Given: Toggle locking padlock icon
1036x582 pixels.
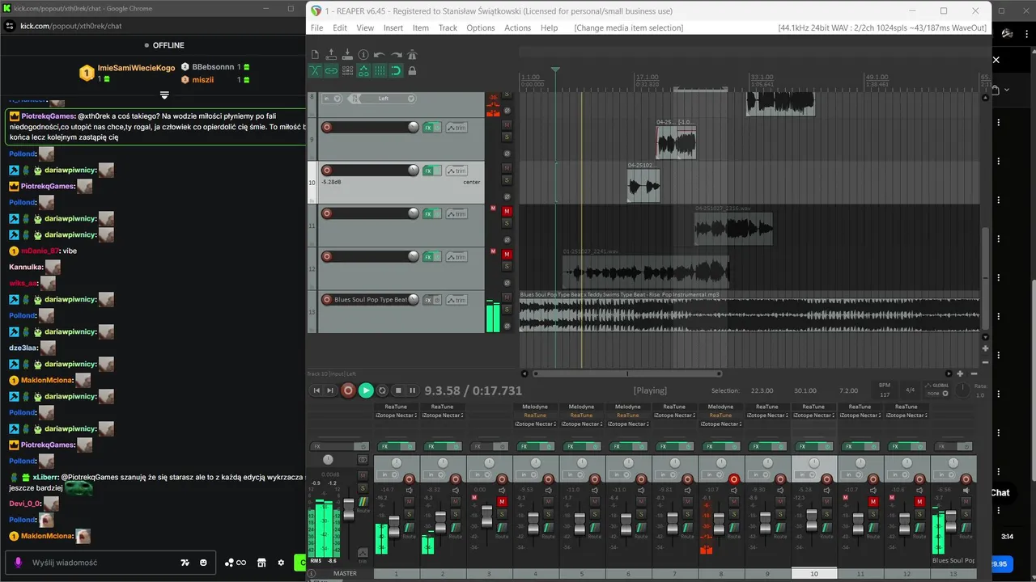Looking at the screenshot, I should coord(412,71).
